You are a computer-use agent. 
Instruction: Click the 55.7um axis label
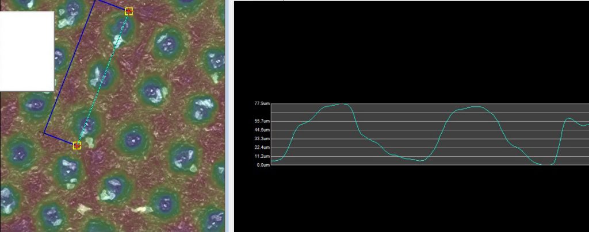pos(263,121)
